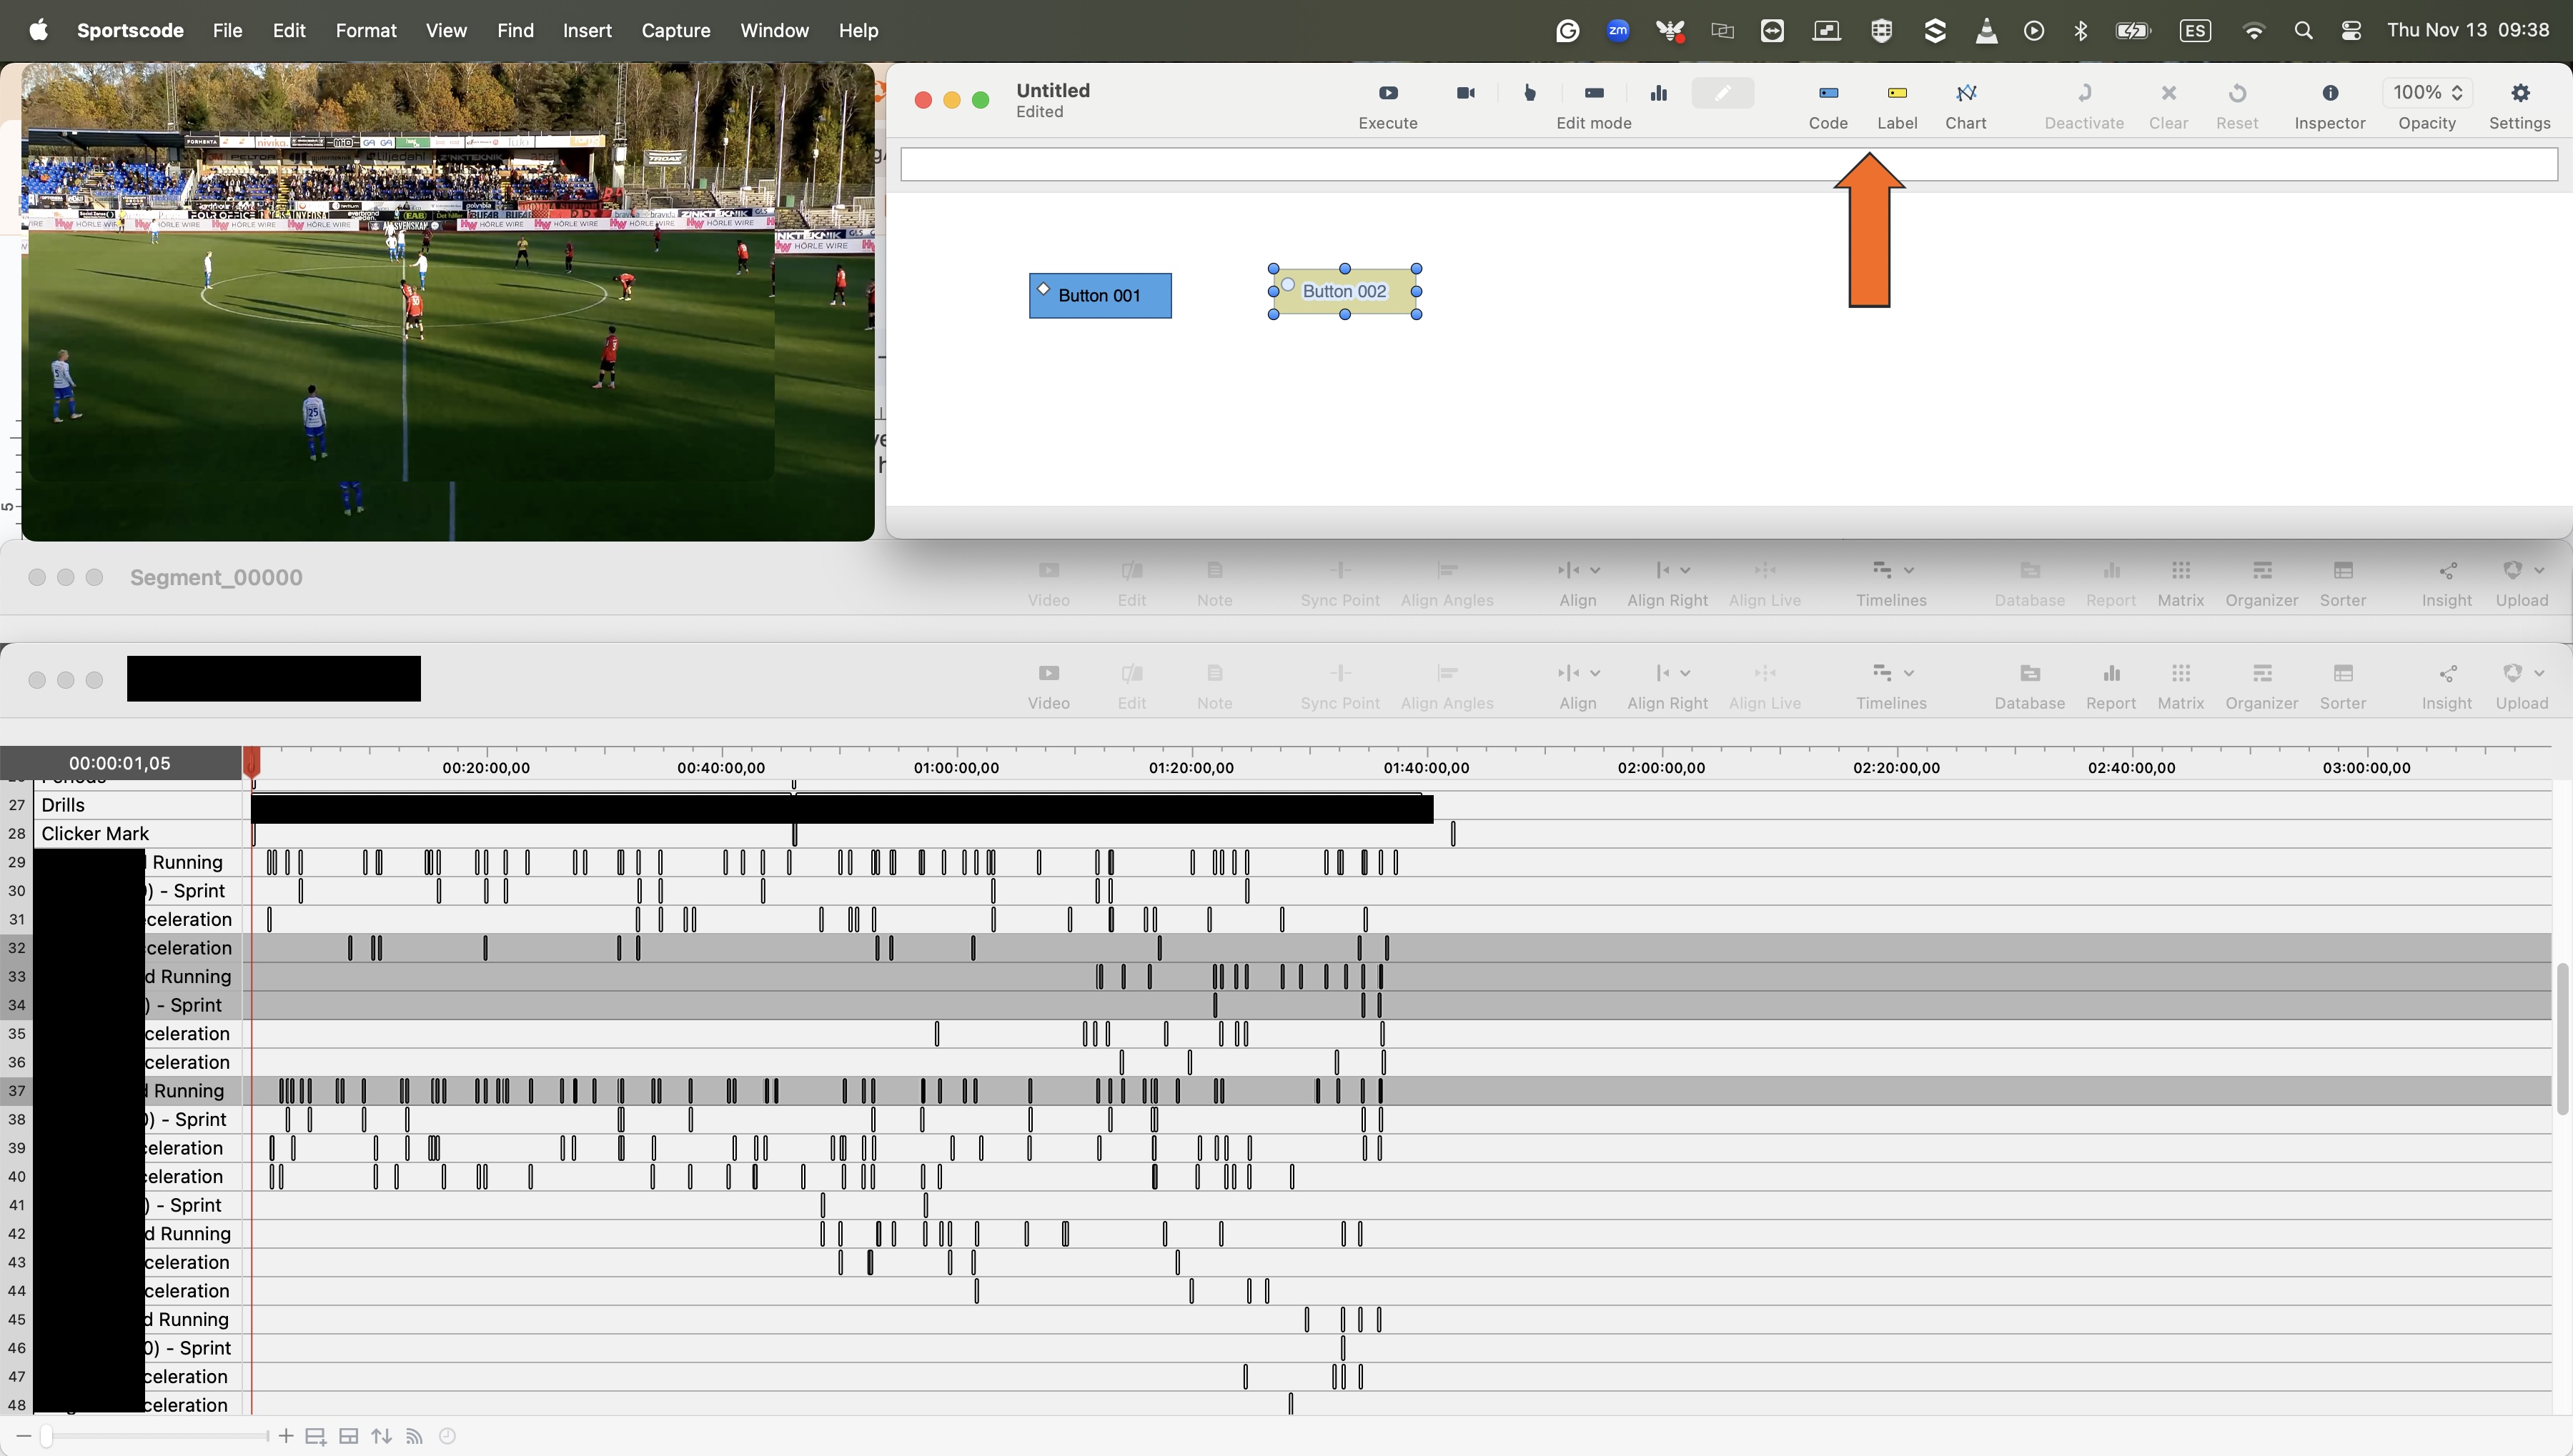Expand Align dropdown in lower timeline window
Image resolution: width=2573 pixels, height=1456 pixels.
click(x=1596, y=673)
